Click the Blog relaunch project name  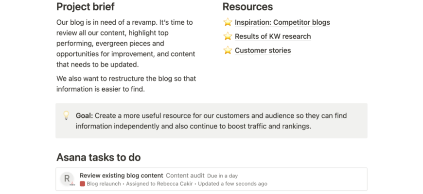tap(104, 184)
